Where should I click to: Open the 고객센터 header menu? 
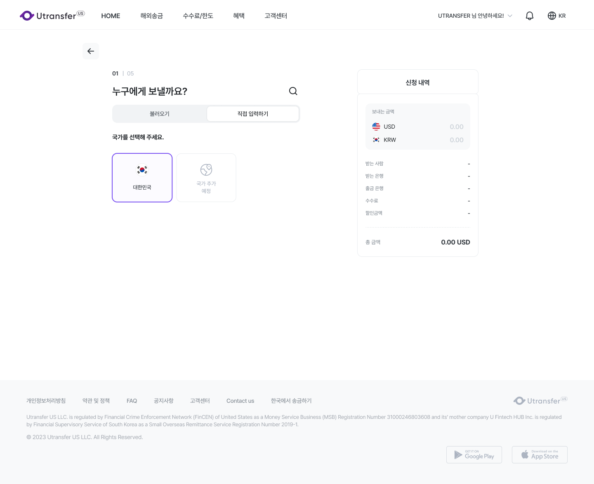click(x=276, y=16)
